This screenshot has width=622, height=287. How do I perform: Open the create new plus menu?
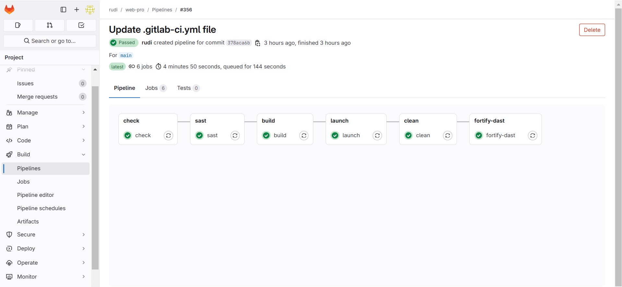(77, 10)
